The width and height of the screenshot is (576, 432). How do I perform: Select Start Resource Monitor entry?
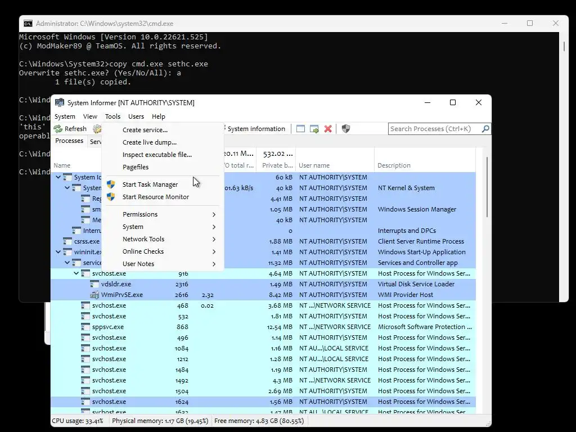tap(163, 197)
